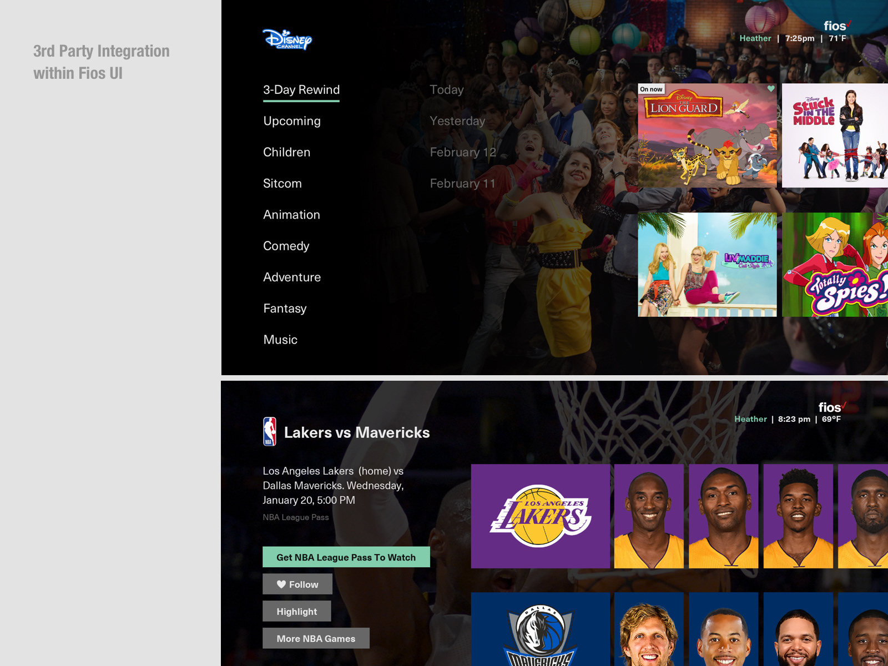Image resolution: width=888 pixels, height=666 pixels.
Task: Open the Upcoming category
Action: (x=292, y=121)
